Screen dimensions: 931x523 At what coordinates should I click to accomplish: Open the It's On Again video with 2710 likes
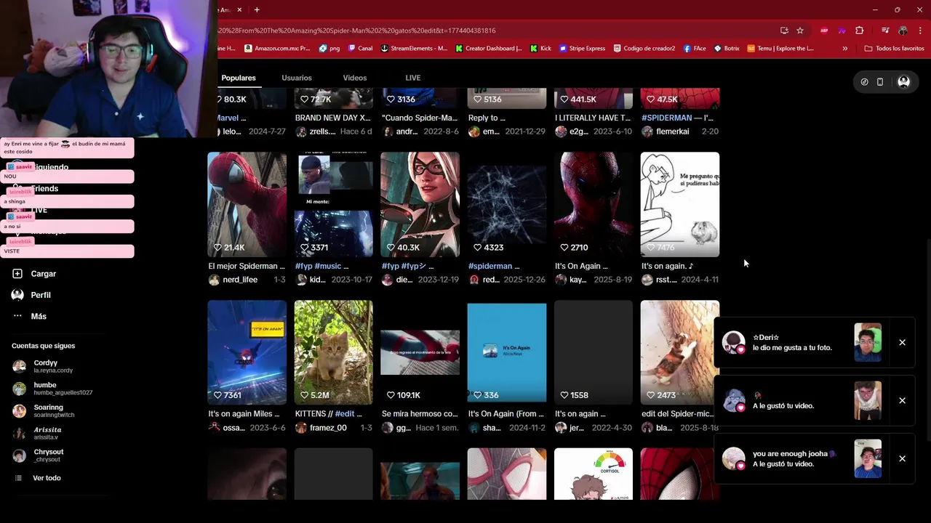(594, 204)
